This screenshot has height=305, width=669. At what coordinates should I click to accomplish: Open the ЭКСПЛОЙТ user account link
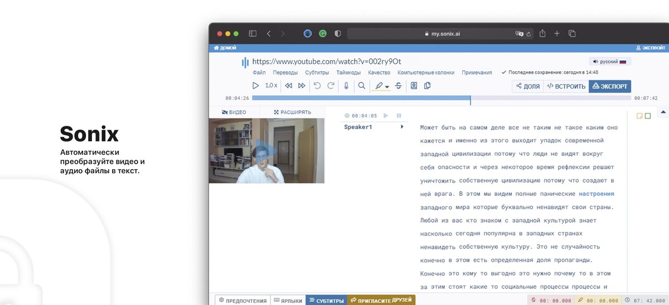651,48
